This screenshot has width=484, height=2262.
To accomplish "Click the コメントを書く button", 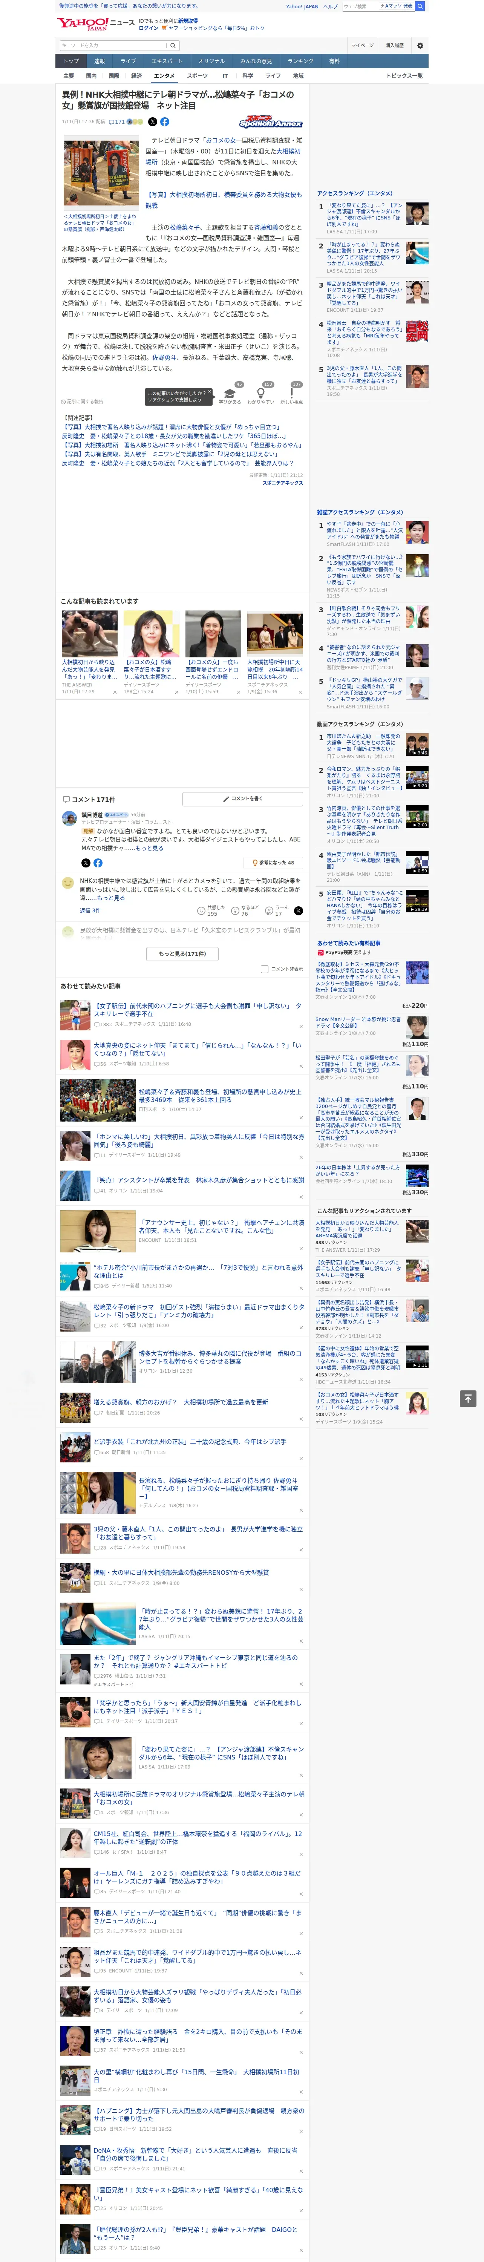I will pos(242,799).
